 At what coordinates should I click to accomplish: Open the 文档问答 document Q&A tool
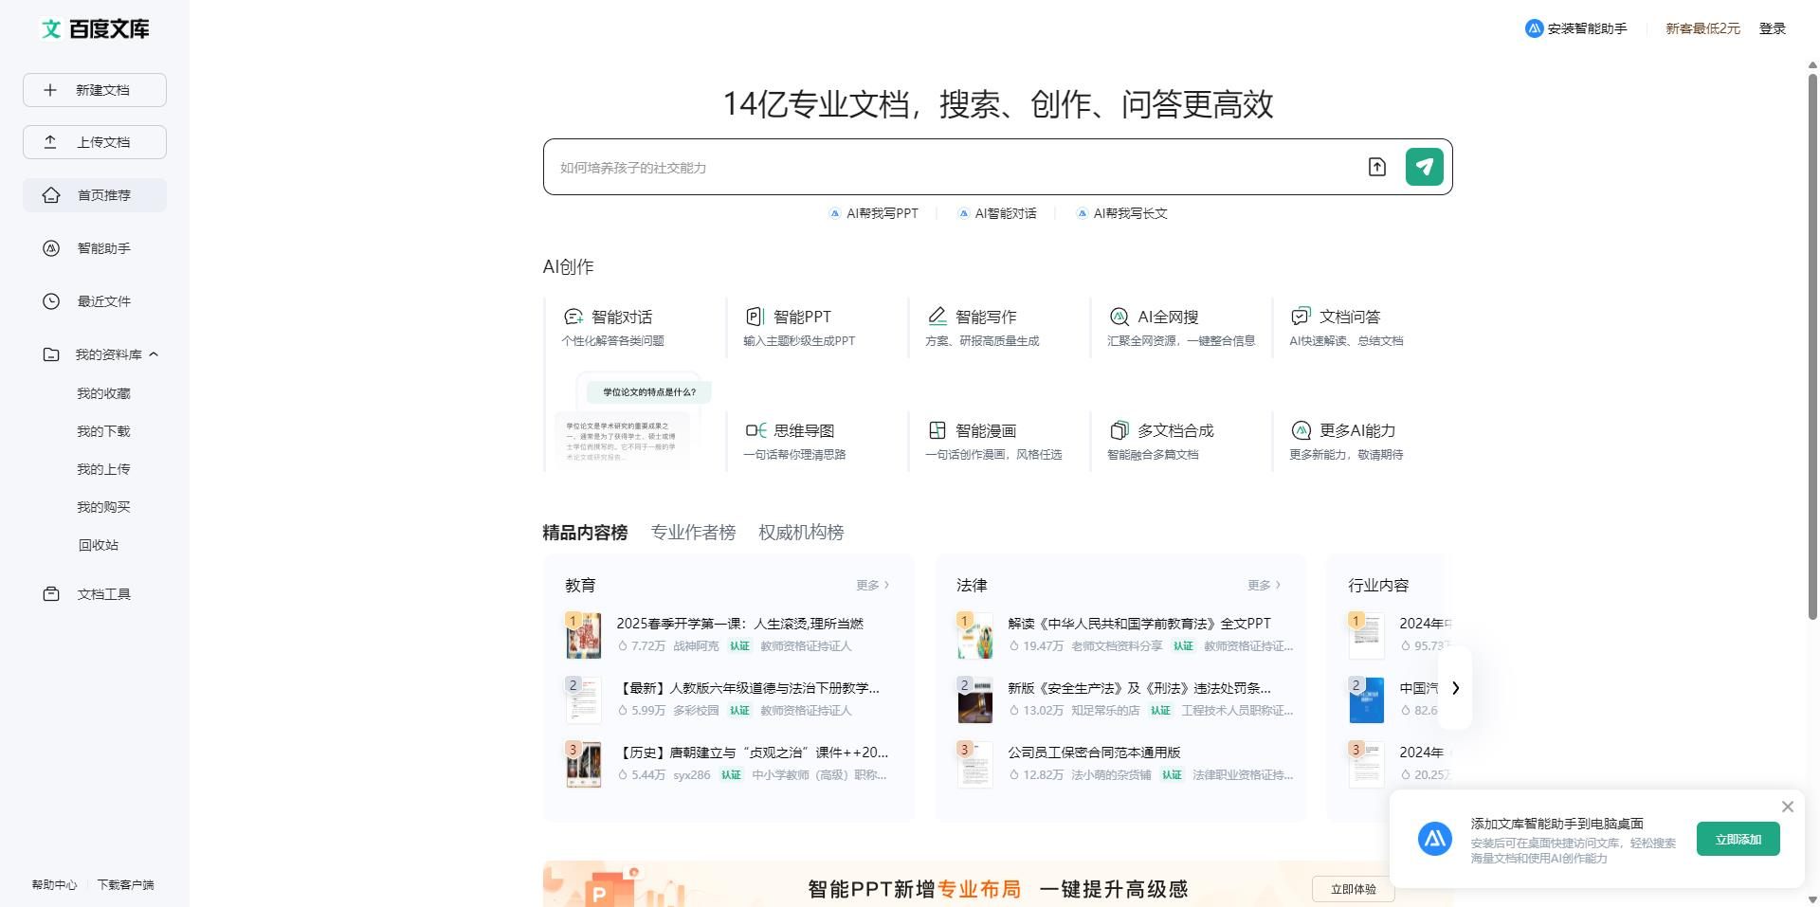(1348, 317)
